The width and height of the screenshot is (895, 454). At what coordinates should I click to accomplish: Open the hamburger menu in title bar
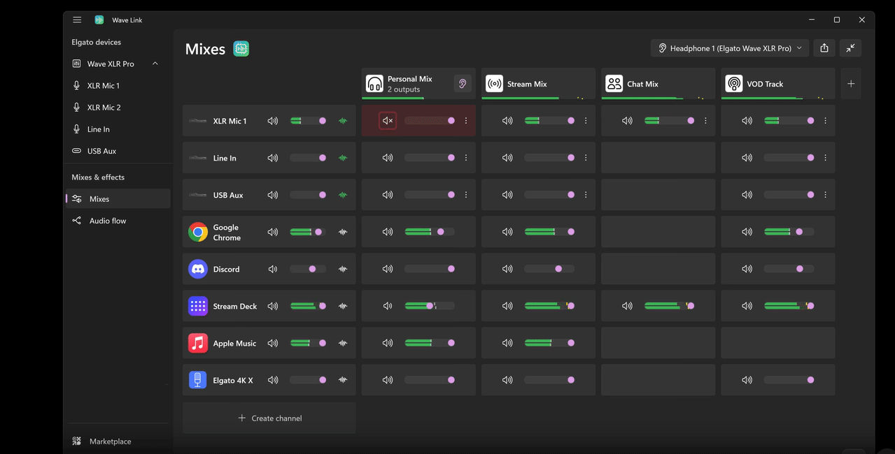click(77, 20)
